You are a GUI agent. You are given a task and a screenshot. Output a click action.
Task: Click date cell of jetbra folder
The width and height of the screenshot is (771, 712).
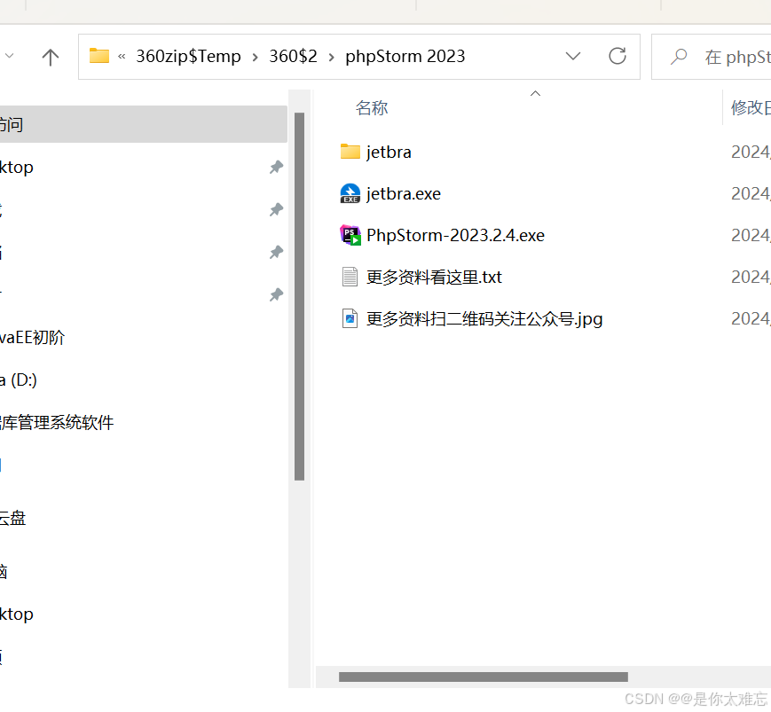(x=751, y=152)
